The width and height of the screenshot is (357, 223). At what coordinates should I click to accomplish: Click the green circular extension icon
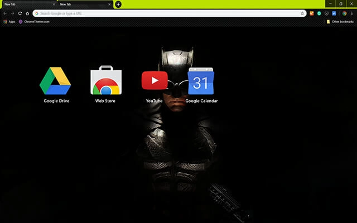[319, 13]
